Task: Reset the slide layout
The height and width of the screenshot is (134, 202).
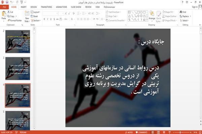Action: point(34,16)
